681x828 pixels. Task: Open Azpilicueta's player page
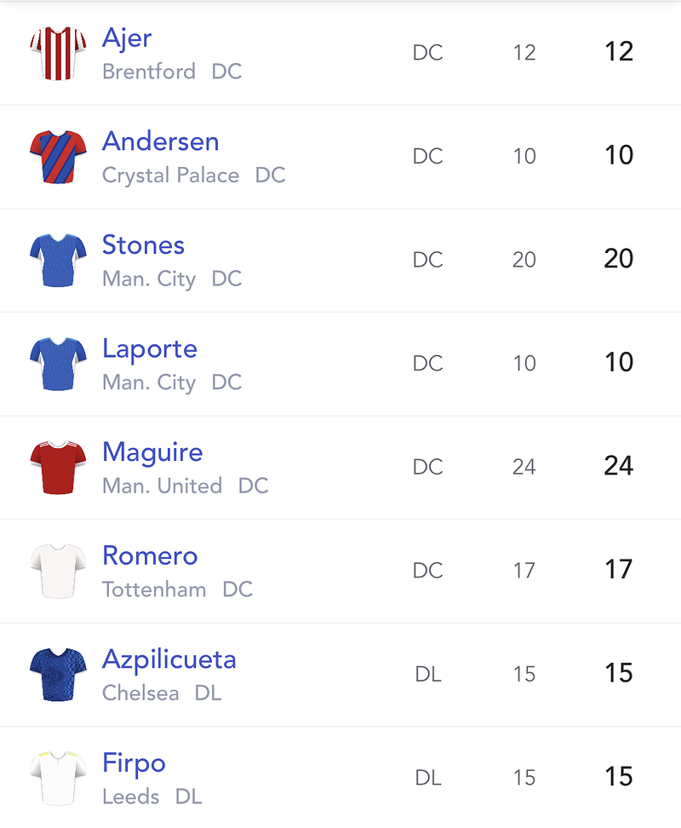[169, 659]
